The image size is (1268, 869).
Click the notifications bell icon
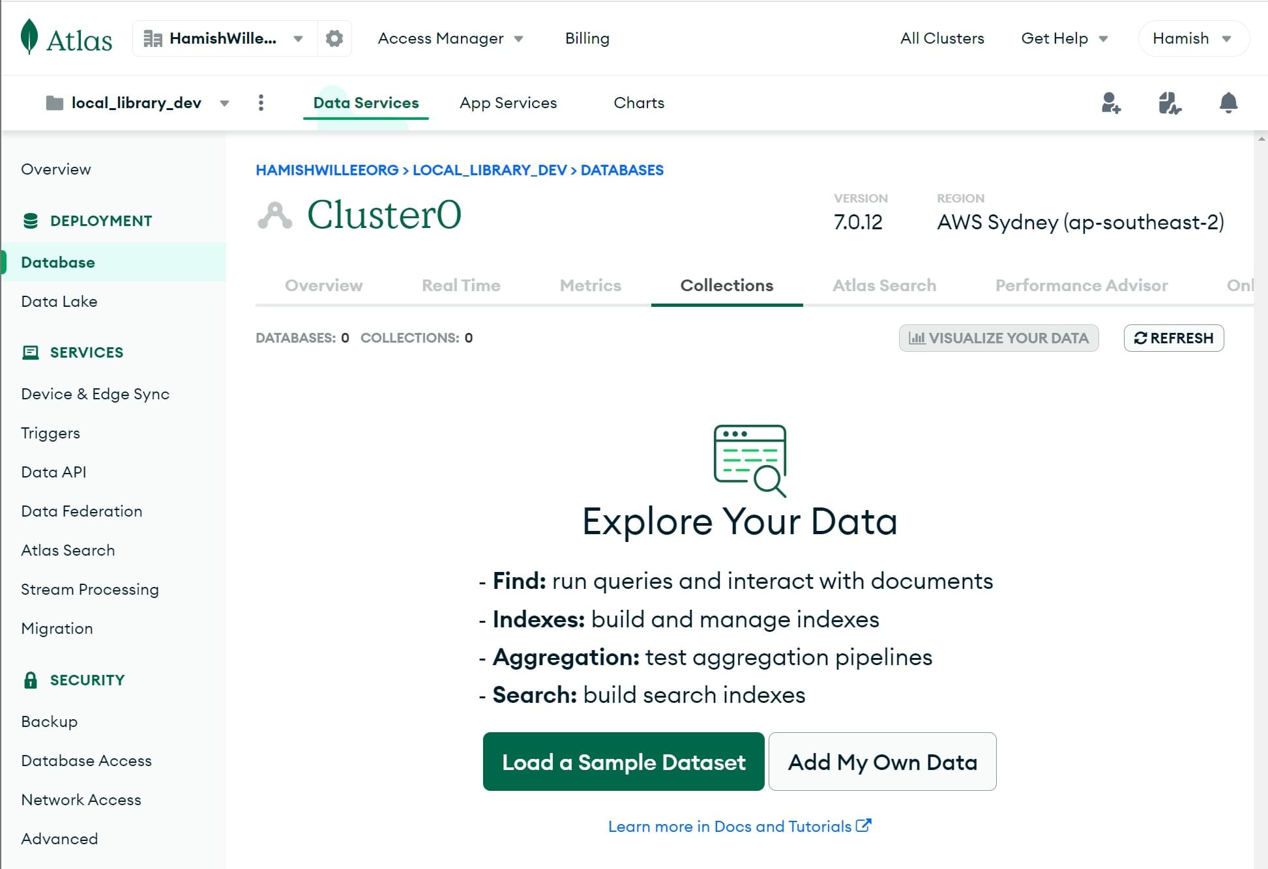pyautogui.click(x=1228, y=103)
